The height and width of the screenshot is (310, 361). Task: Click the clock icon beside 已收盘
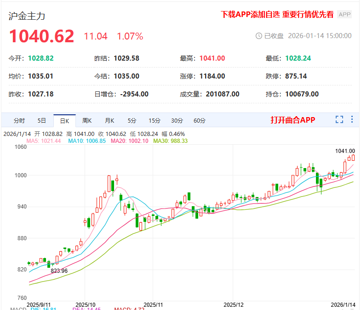[259, 36]
